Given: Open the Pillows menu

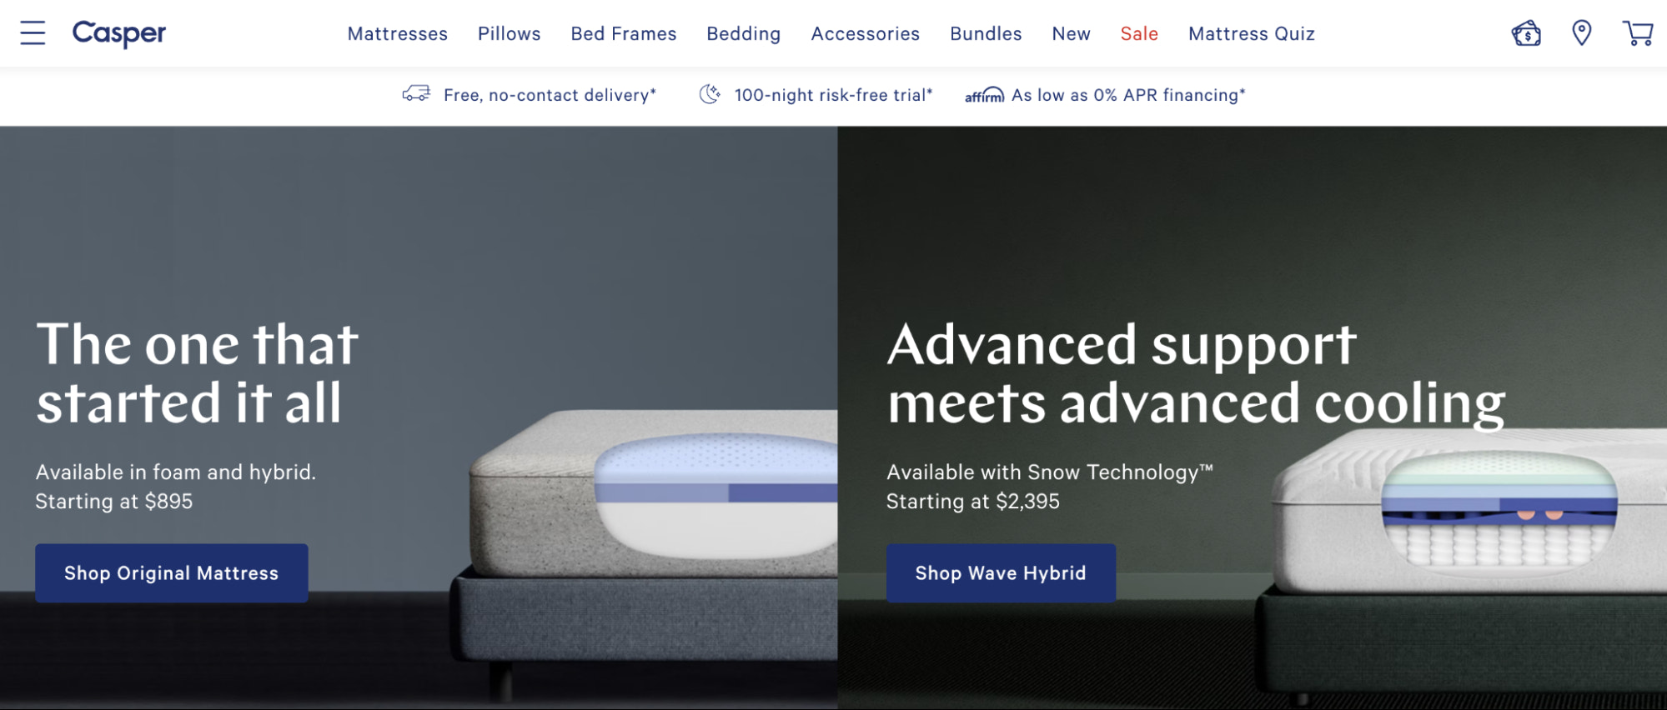Looking at the screenshot, I should pos(510,34).
